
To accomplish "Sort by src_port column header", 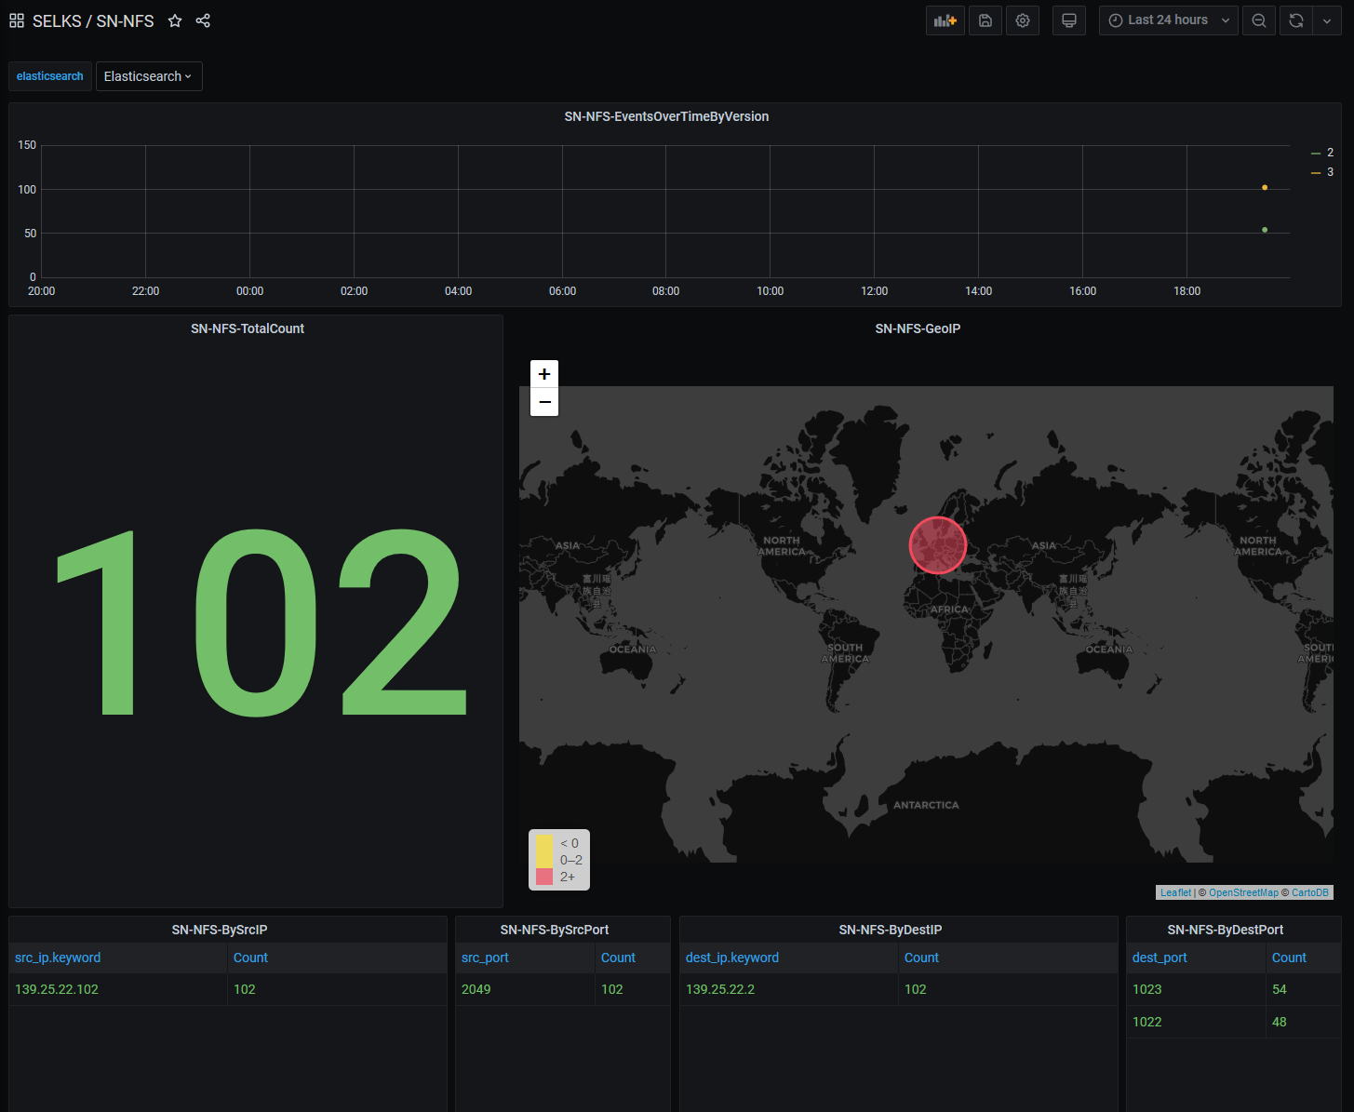I will 485,958.
